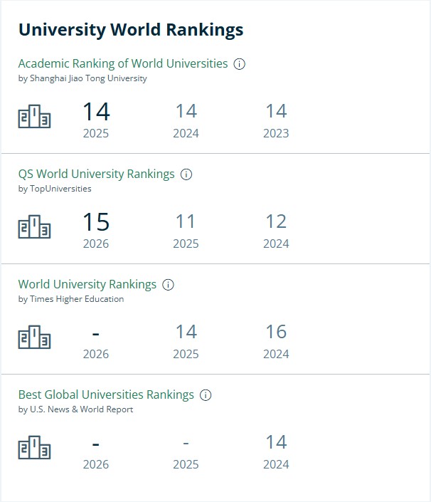
Task: Click 'by Shanghai Jiao Tong University' subtitle
Action: tap(83, 78)
